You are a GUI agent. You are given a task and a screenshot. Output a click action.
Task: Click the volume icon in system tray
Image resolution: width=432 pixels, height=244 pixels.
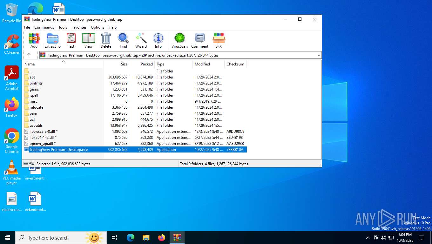pos(383,238)
